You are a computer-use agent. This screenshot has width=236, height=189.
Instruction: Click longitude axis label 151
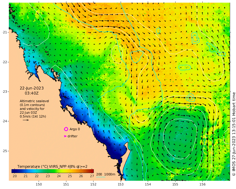[66, 184]
